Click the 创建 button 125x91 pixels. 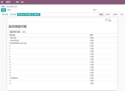point(9,10)
